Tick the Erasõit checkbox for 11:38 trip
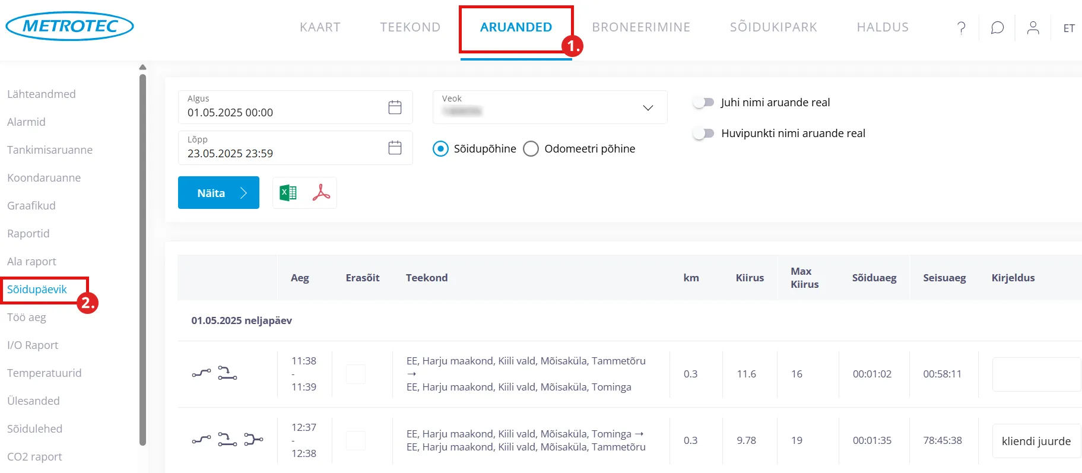Viewport: 1082px width, 473px height. click(356, 374)
